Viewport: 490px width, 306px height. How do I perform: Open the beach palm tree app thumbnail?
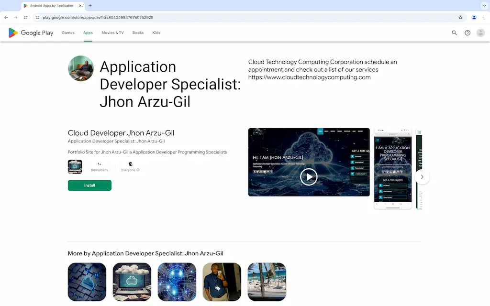tap(267, 282)
